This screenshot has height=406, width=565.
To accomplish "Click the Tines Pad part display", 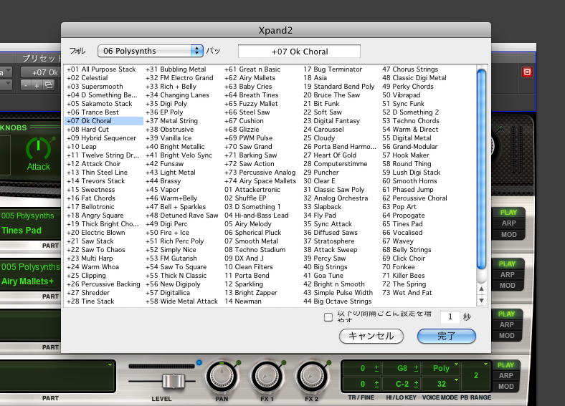I will [x=30, y=223].
